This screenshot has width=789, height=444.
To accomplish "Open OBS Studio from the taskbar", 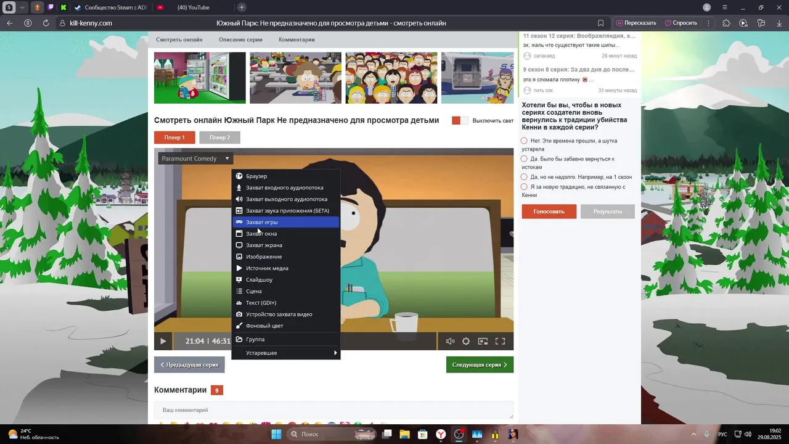I will tap(459, 434).
